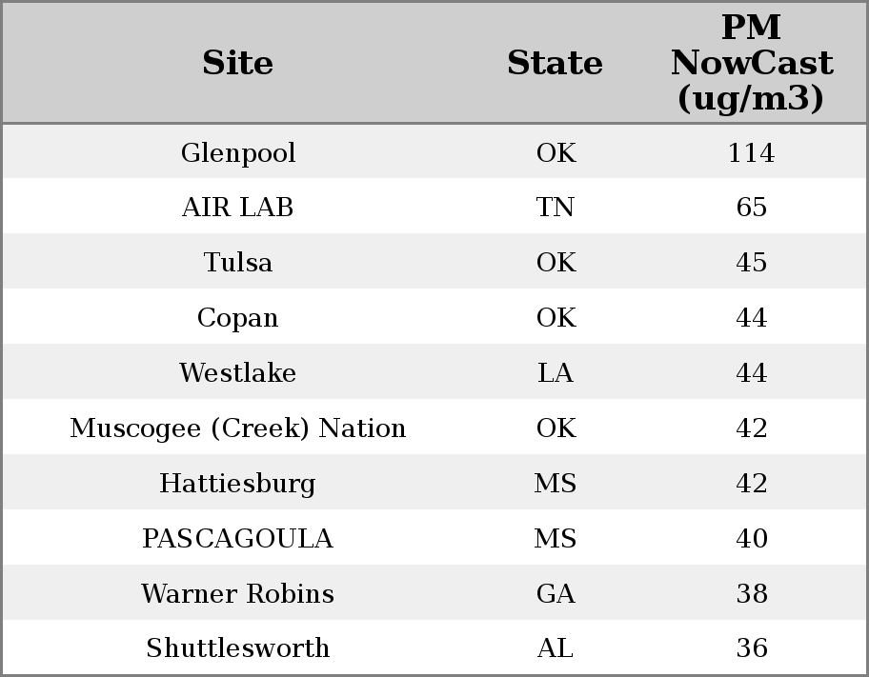Click the State column header
Screen dimensions: 869x677
pyautogui.click(x=555, y=63)
